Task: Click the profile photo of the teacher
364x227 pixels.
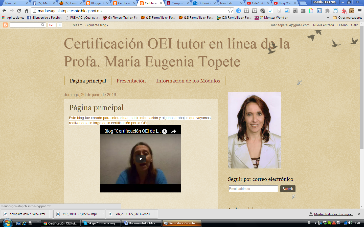Action: [x=254, y=130]
